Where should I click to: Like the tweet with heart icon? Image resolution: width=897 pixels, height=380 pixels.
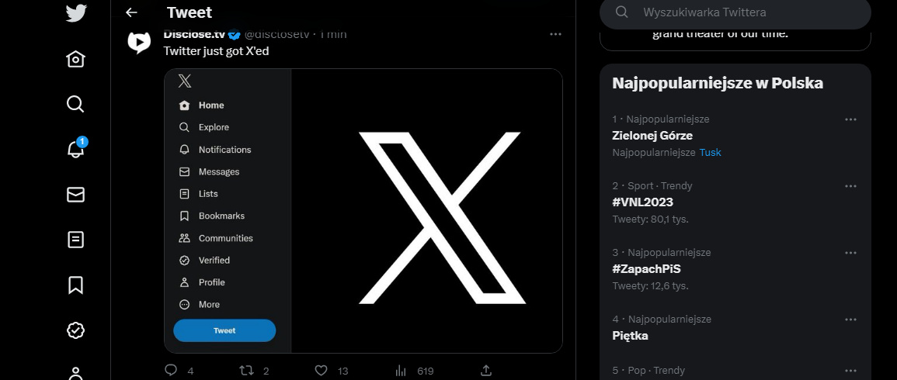point(322,370)
